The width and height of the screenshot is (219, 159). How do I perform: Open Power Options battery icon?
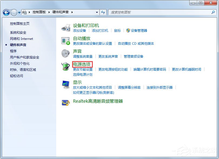tap(65, 67)
